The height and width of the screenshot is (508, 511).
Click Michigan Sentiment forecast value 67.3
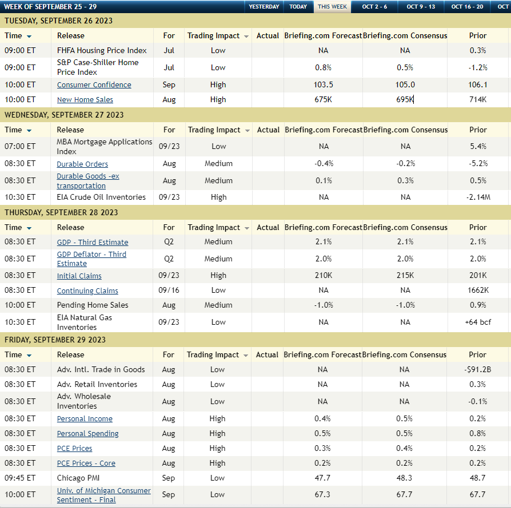[x=322, y=494]
